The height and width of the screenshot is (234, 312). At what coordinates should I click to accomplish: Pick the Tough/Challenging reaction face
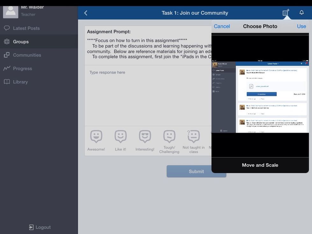click(x=169, y=137)
